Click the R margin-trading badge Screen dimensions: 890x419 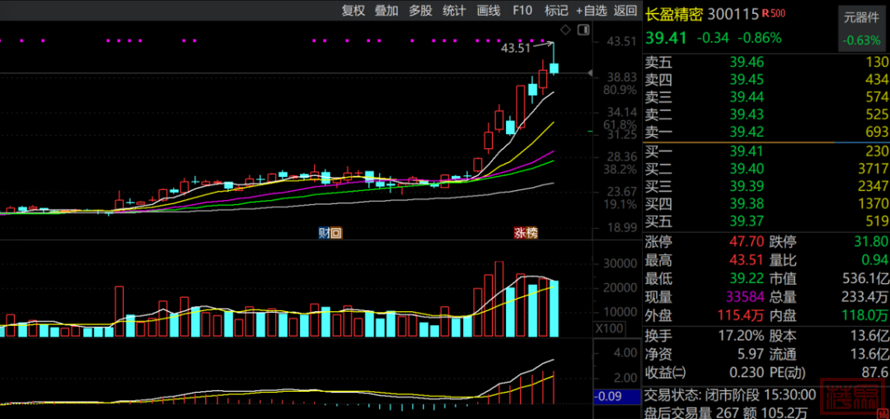point(766,13)
